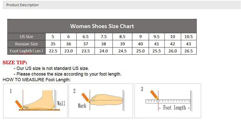Screen dimensions: 241x120
Task: Click Russian Size 38 cell
Action: coord(104,44)
